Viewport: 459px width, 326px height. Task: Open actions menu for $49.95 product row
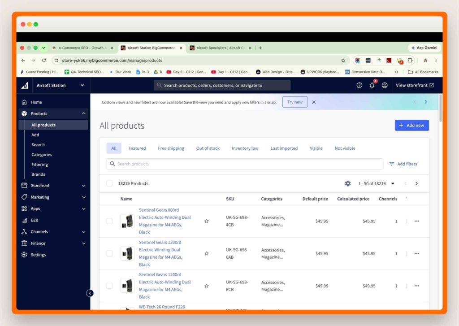(417, 286)
